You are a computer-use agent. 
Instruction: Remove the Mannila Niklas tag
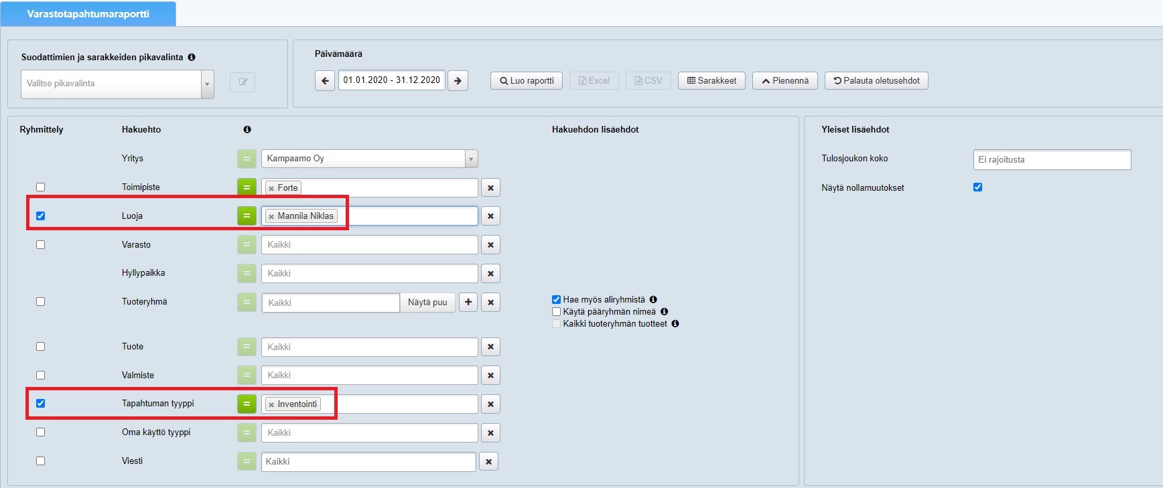tap(271, 216)
